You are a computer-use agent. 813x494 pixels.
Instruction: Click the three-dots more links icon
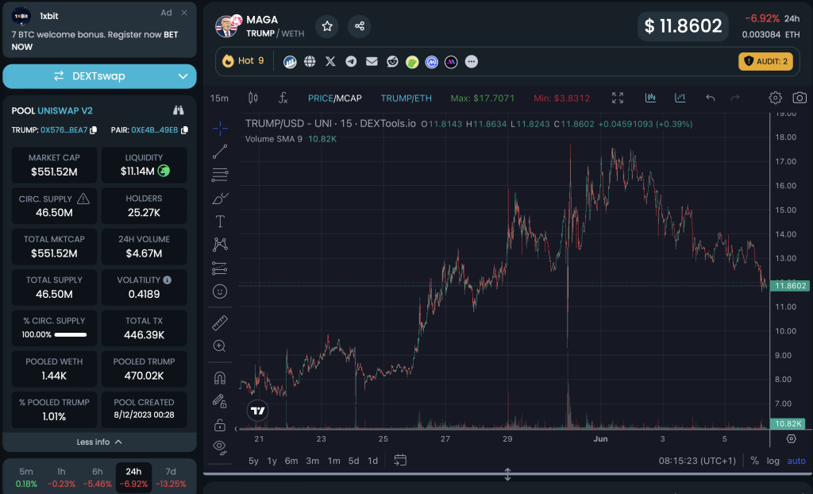click(472, 61)
